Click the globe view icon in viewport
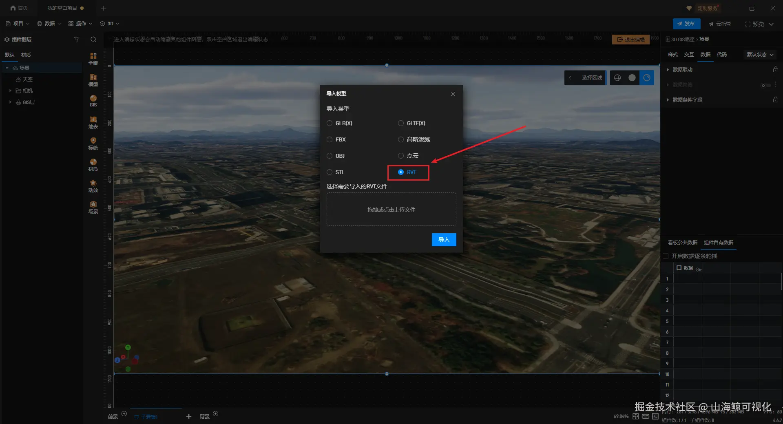The width and height of the screenshot is (783, 424). pyautogui.click(x=617, y=78)
